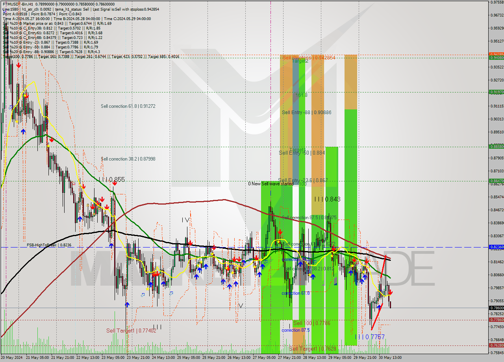Click the 0.9111 price scale tick
Screen dimensions: 504x362
497,106
